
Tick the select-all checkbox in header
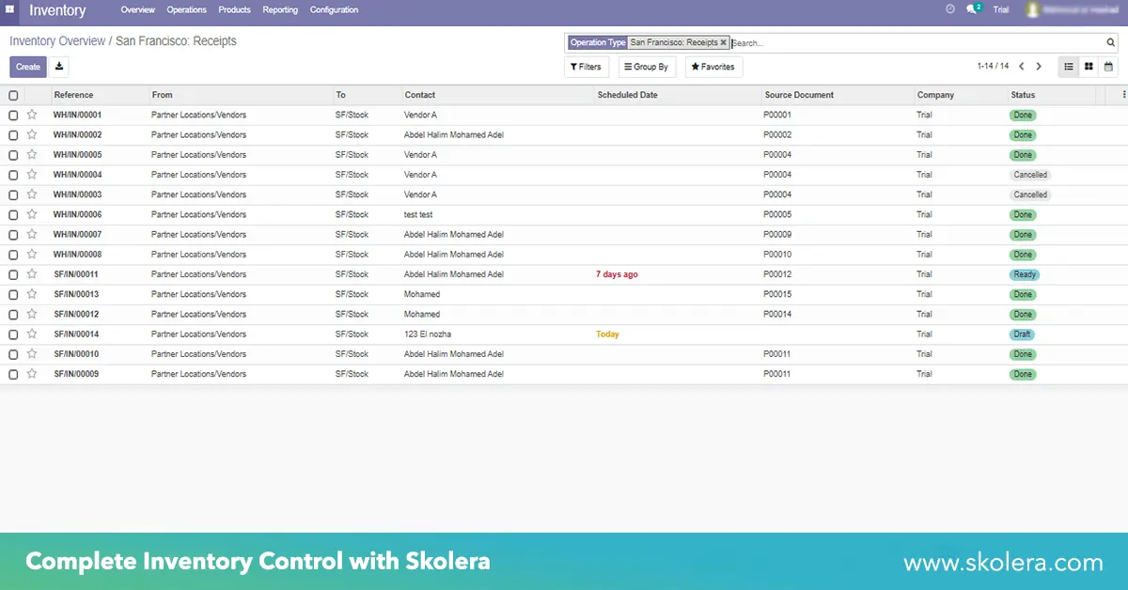coord(13,95)
